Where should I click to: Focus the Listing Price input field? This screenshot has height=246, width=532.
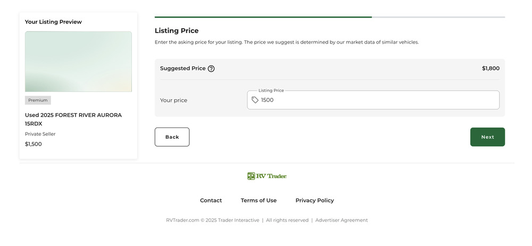(378, 100)
